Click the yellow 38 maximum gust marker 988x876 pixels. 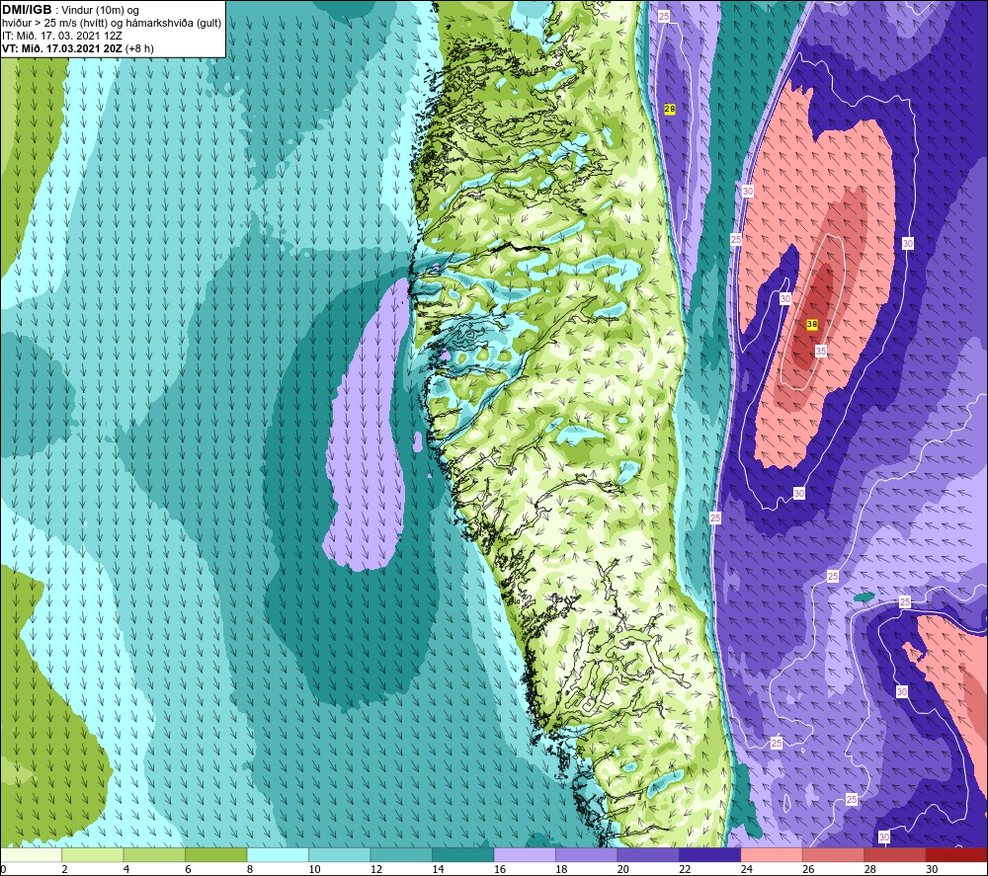click(x=811, y=324)
